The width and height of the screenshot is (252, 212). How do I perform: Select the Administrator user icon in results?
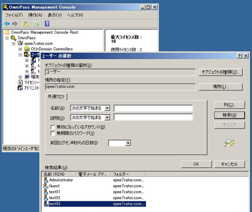(x=46, y=180)
